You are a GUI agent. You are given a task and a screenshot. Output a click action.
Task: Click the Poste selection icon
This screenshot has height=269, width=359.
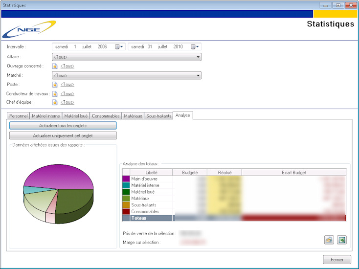pos(55,85)
